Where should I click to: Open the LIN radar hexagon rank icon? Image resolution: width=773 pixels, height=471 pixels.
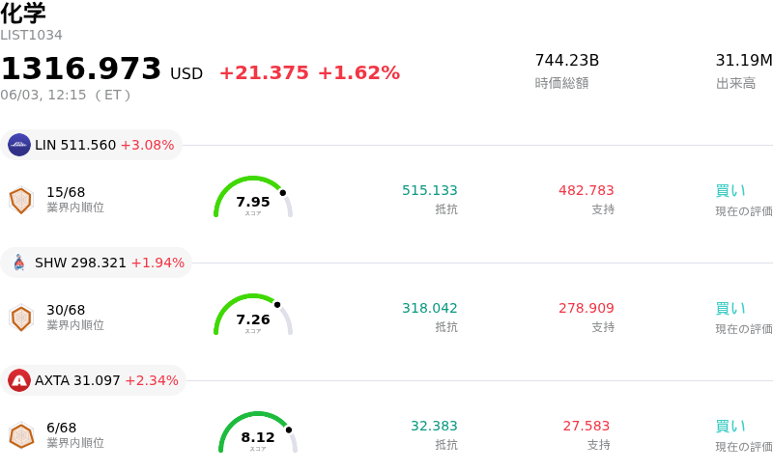coord(21,200)
